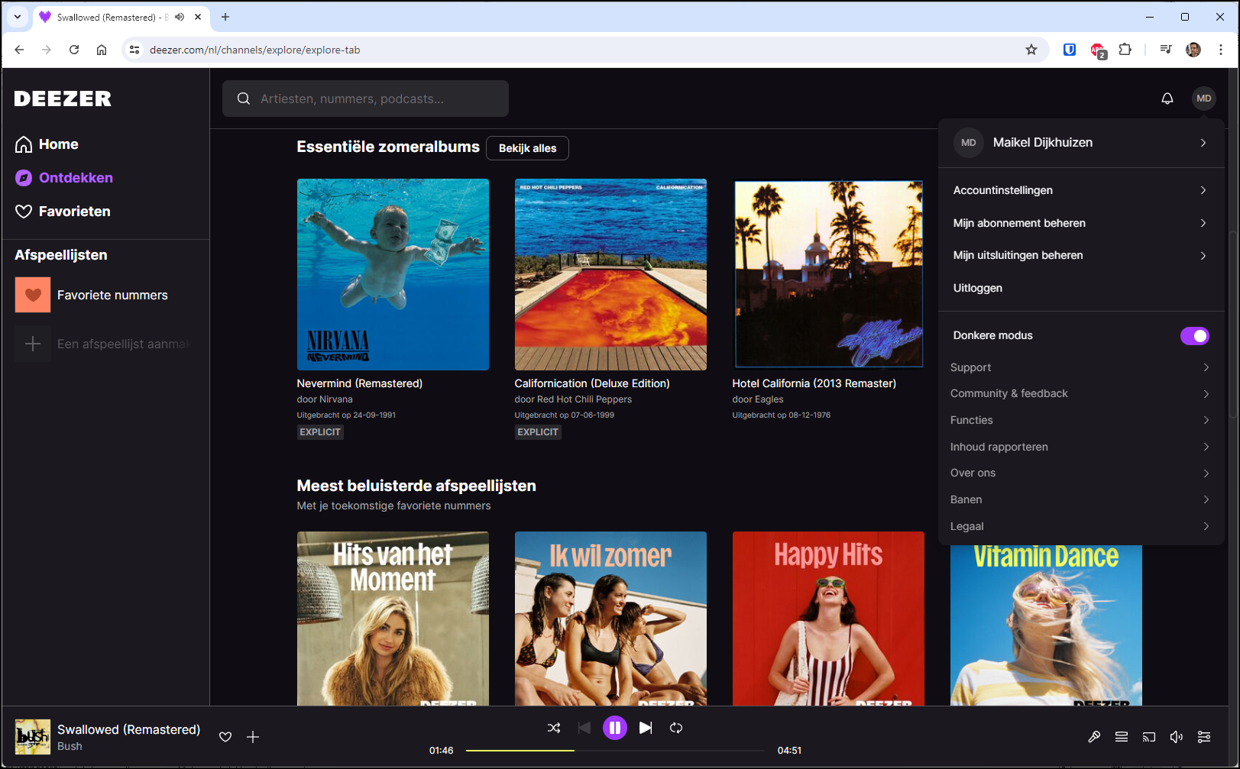
Task: Expand the Support submenu
Action: click(x=1081, y=367)
